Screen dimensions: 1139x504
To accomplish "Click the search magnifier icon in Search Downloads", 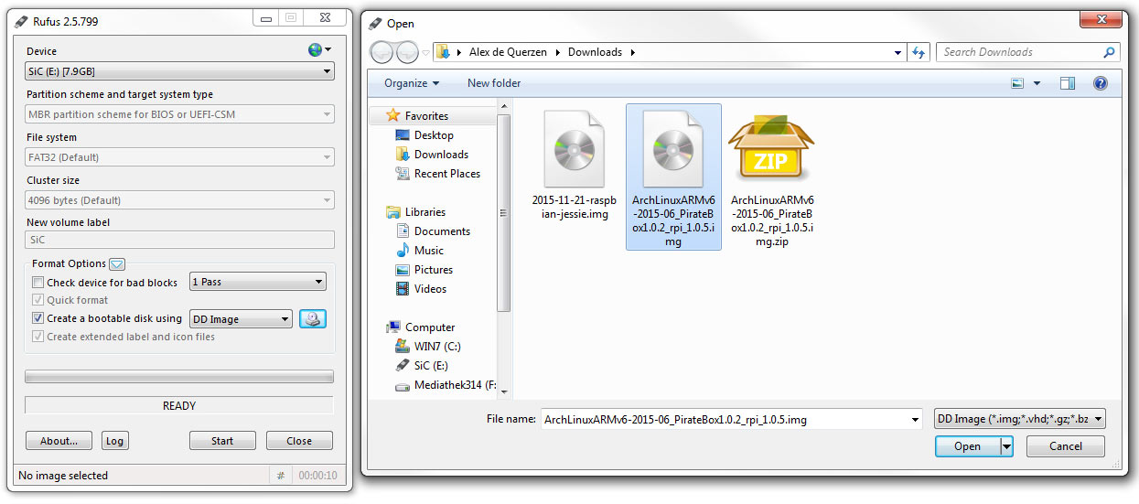I will coord(1109,52).
